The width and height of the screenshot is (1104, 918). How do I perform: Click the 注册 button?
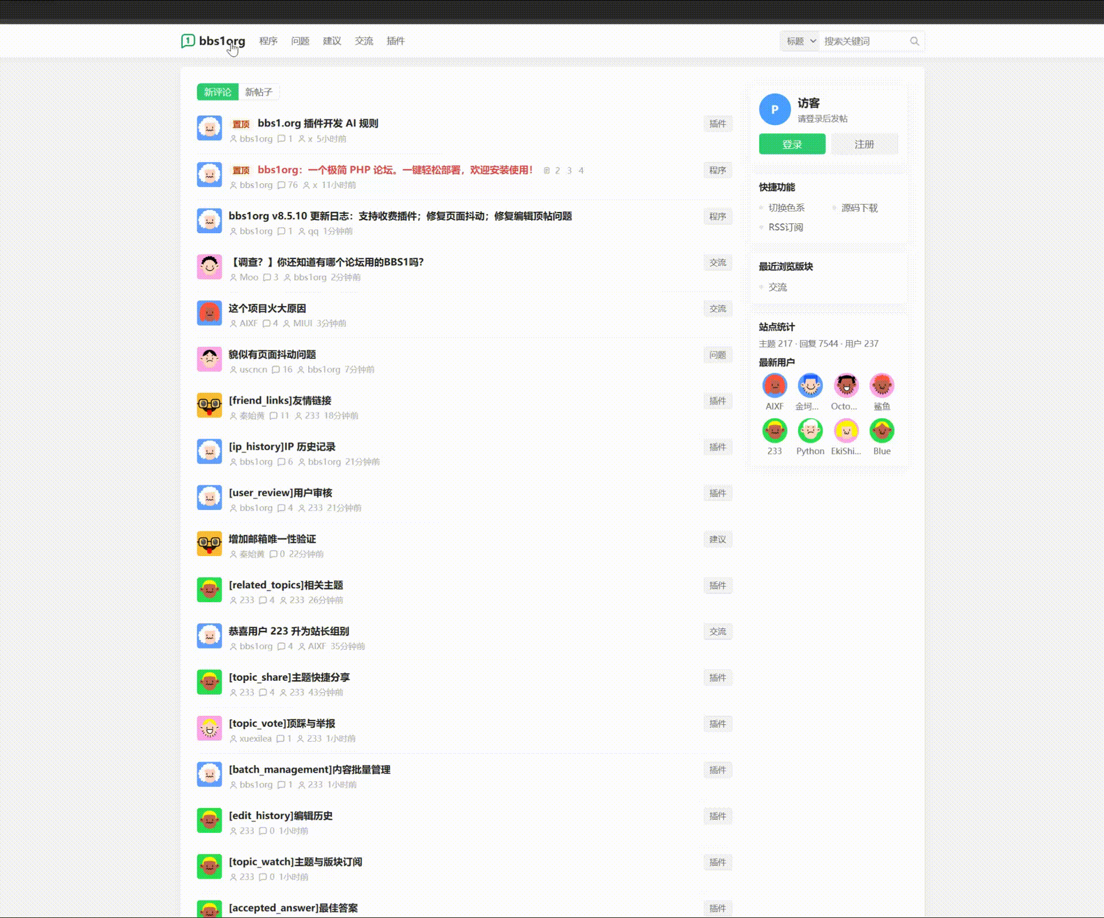click(864, 144)
